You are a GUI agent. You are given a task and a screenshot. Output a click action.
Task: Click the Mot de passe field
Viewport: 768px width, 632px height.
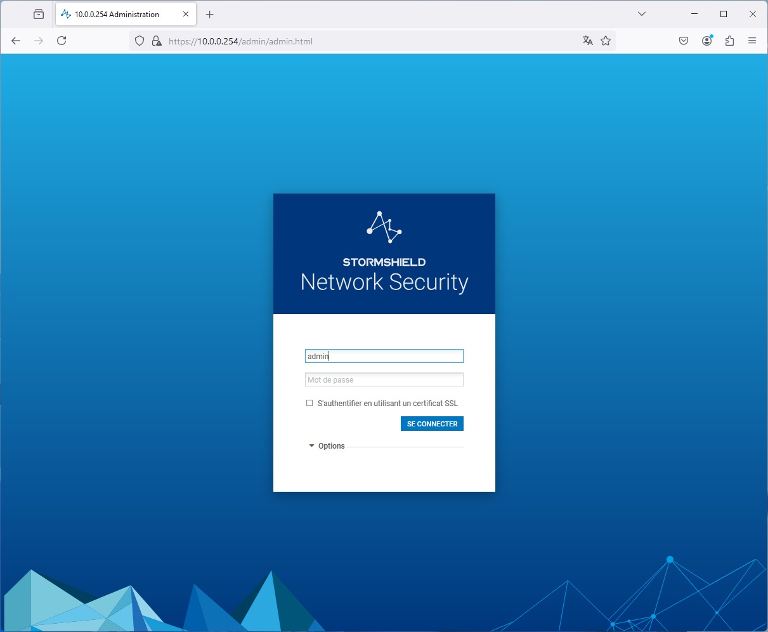[x=384, y=379]
